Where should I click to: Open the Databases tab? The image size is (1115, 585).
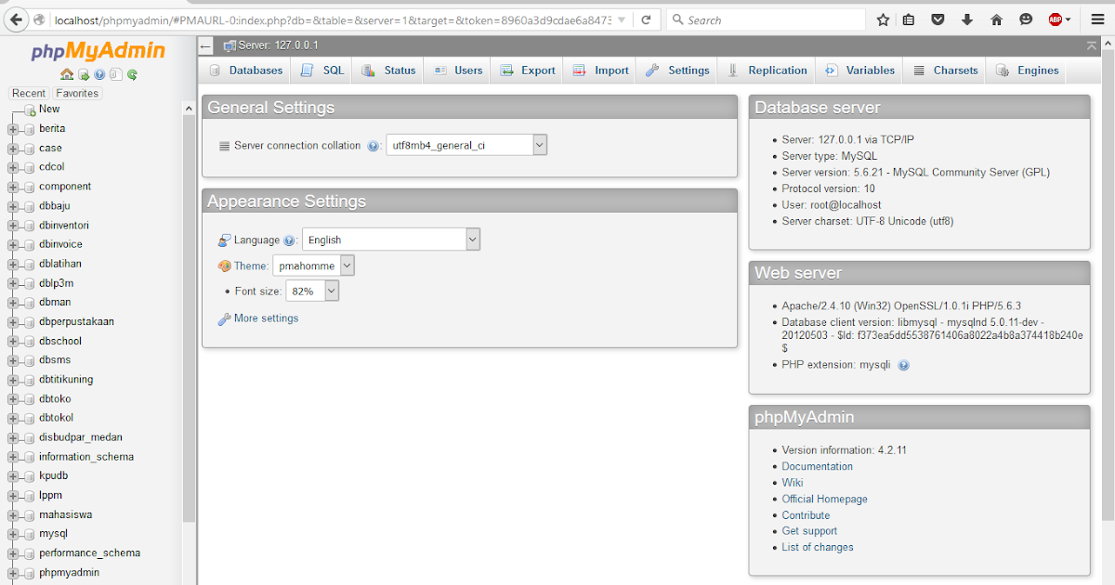(x=246, y=71)
